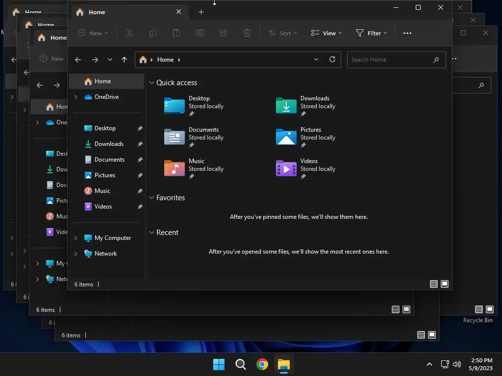502x376 pixels.
Task: Click '6 items' status in front window
Action: point(83,284)
